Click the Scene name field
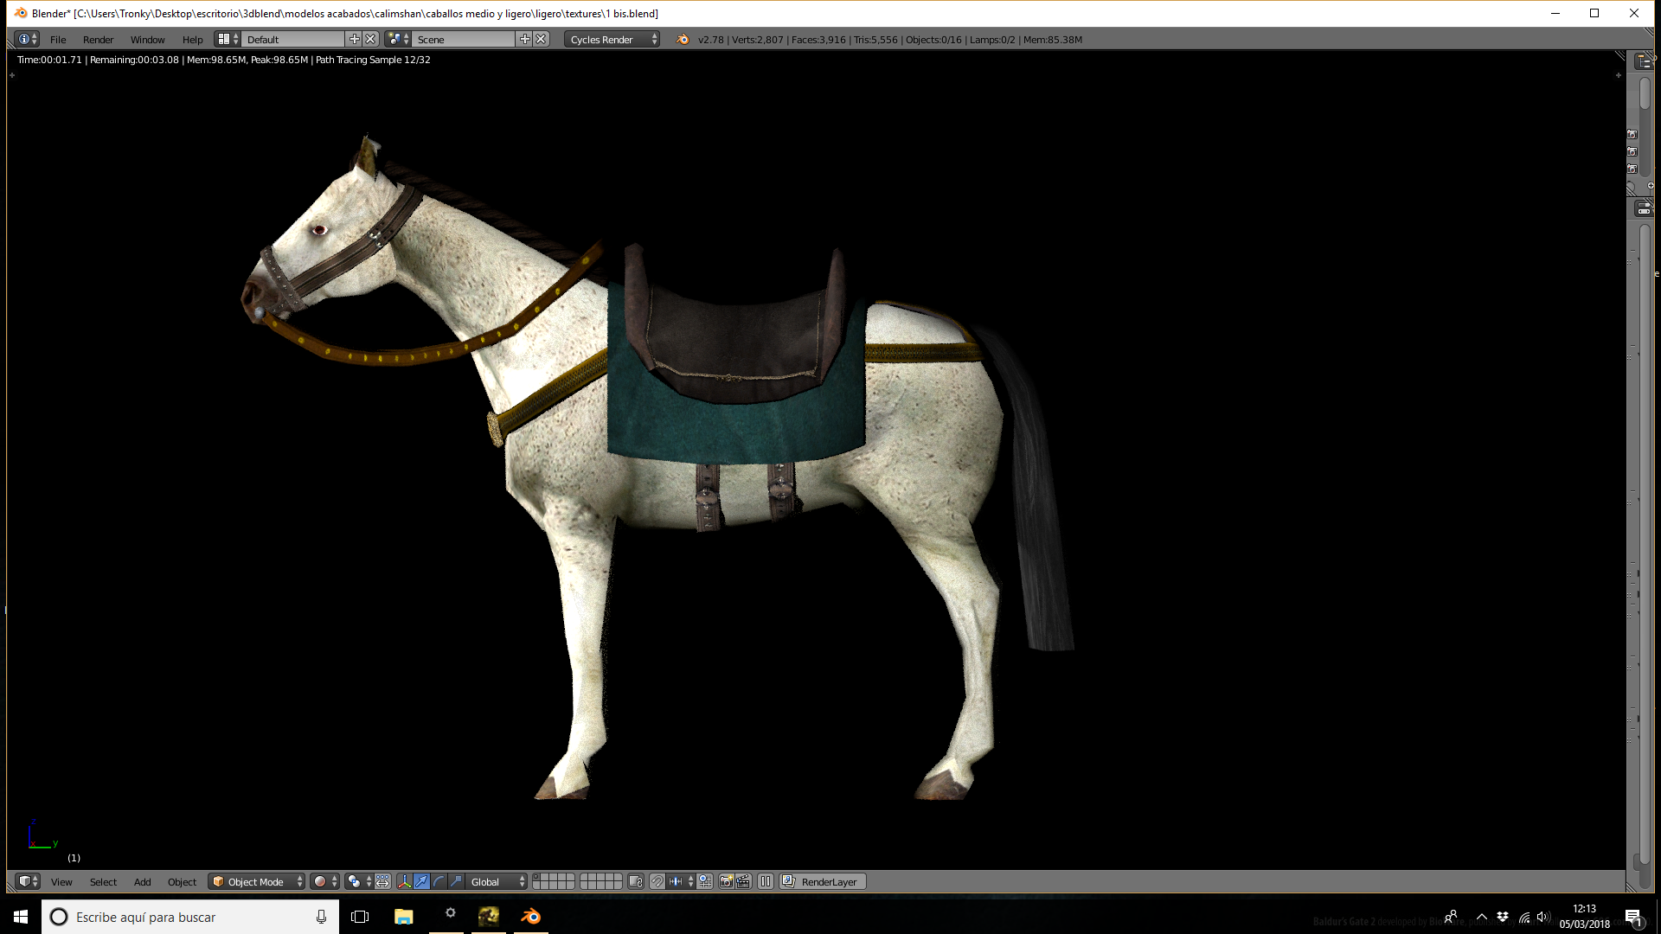The image size is (1661, 934). (x=463, y=39)
